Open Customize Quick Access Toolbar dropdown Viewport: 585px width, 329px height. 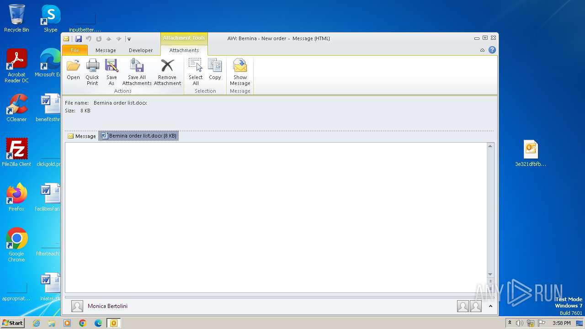tap(129, 39)
